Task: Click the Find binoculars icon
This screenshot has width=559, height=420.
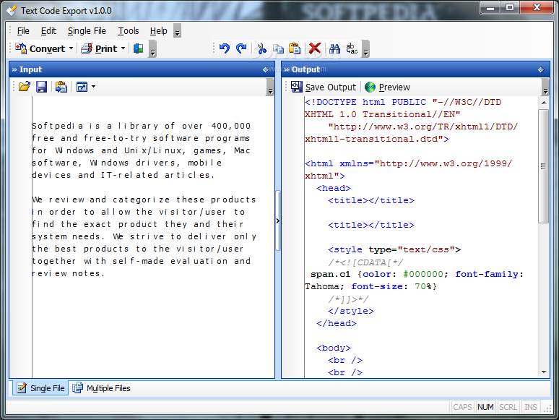Action: point(334,48)
